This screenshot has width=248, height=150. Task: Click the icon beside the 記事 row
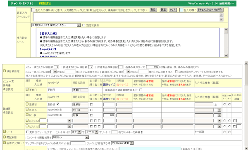pos(27,115)
